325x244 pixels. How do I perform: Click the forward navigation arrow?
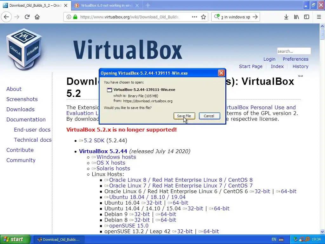[17, 17]
